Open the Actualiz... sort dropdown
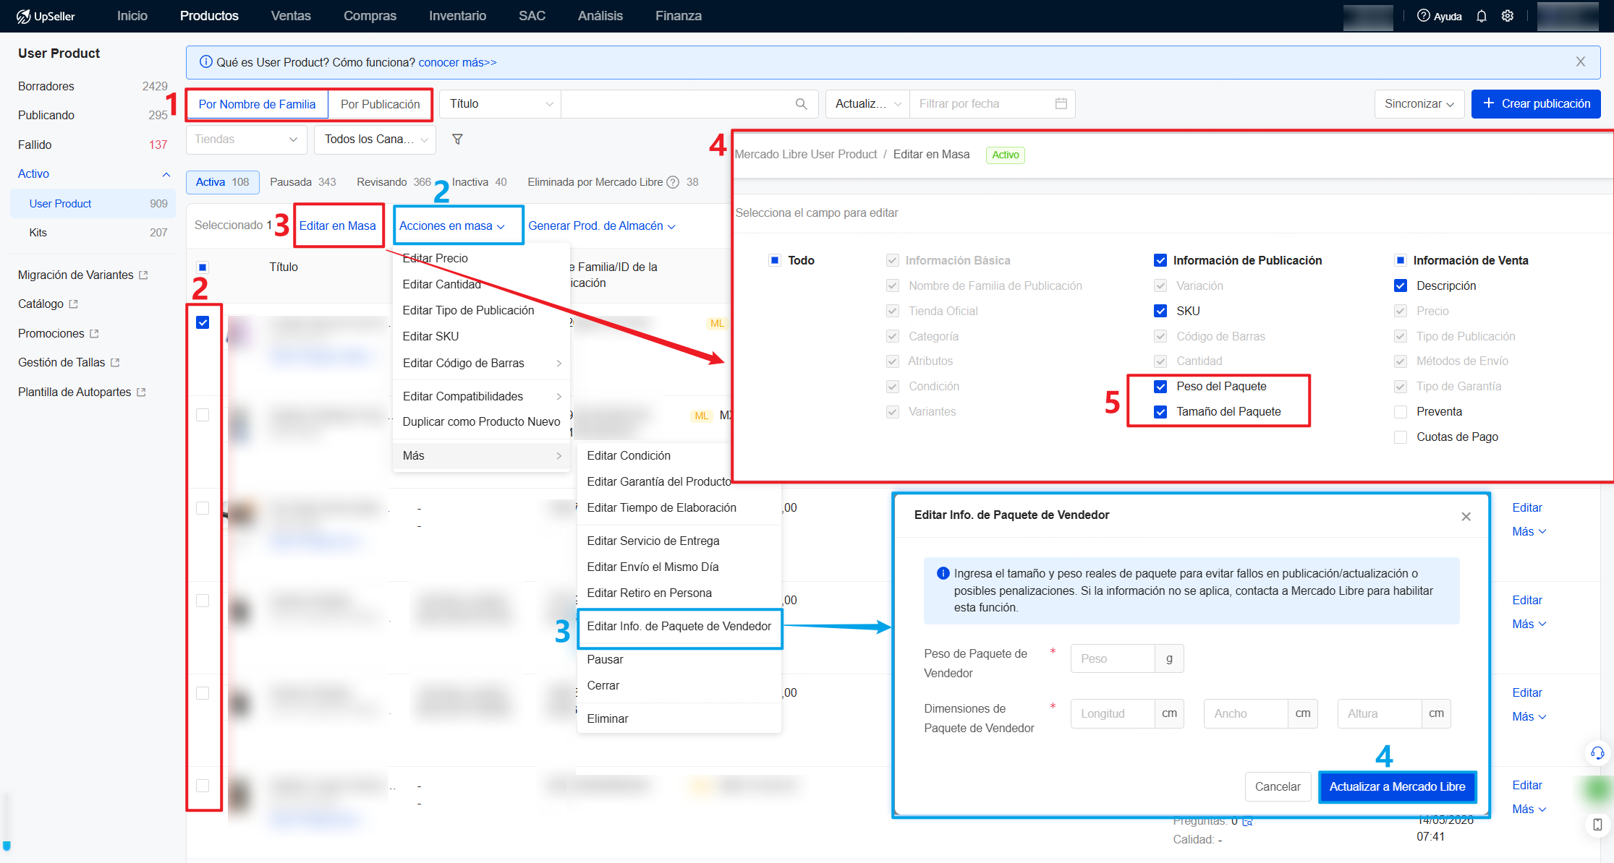This screenshot has width=1614, height=863. (x=867, y=104)
